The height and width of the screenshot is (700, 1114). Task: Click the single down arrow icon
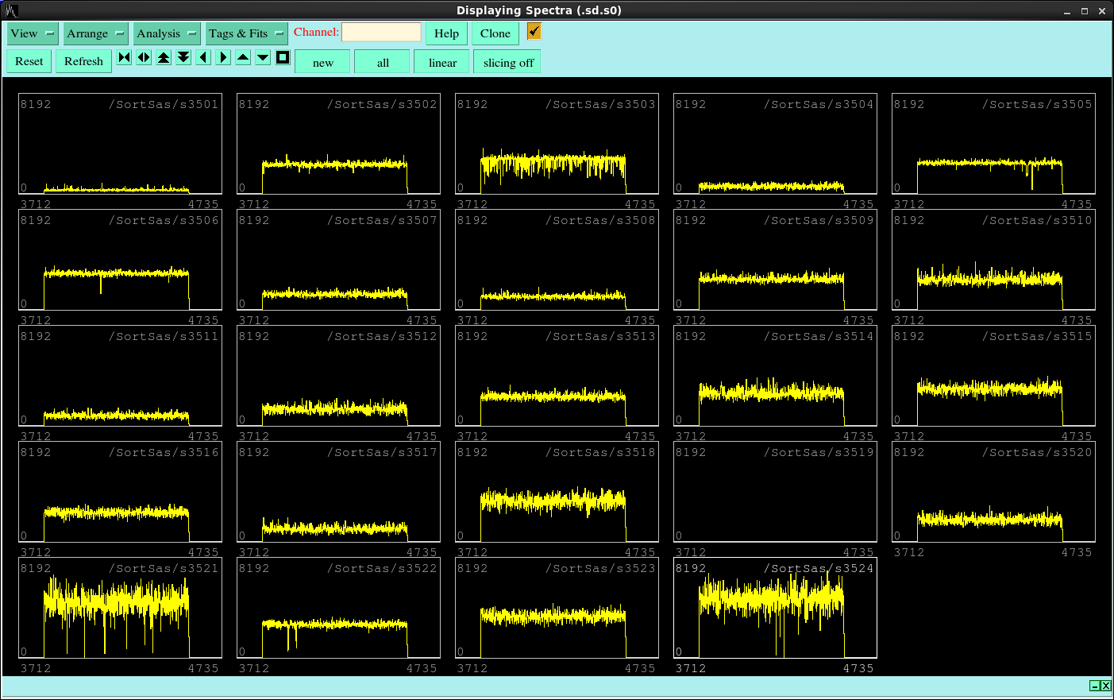click(263, 57)
